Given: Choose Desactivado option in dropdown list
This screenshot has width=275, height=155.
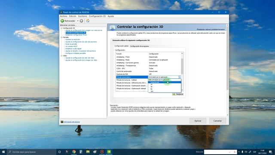Looking at the screenshot, I should [165, 82].
